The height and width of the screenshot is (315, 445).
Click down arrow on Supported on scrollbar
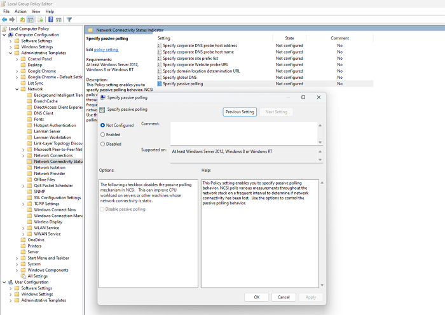point(320,160)
